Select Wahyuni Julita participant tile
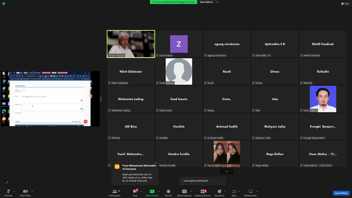The height and width of the screenshot is (198, 352). pyautogui.click(x=275, y=127)
